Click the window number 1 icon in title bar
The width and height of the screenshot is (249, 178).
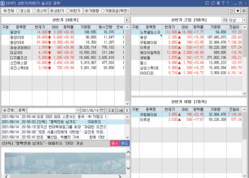[x=2, y=3]
